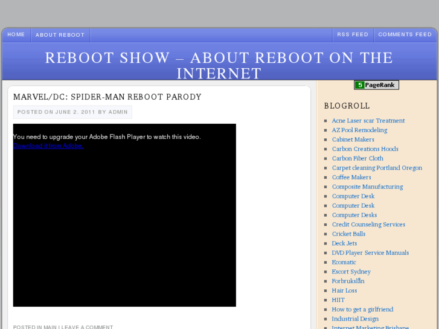Open Deck Jets blogroll link
Screen dimensions: 439x329
point(344,243)
